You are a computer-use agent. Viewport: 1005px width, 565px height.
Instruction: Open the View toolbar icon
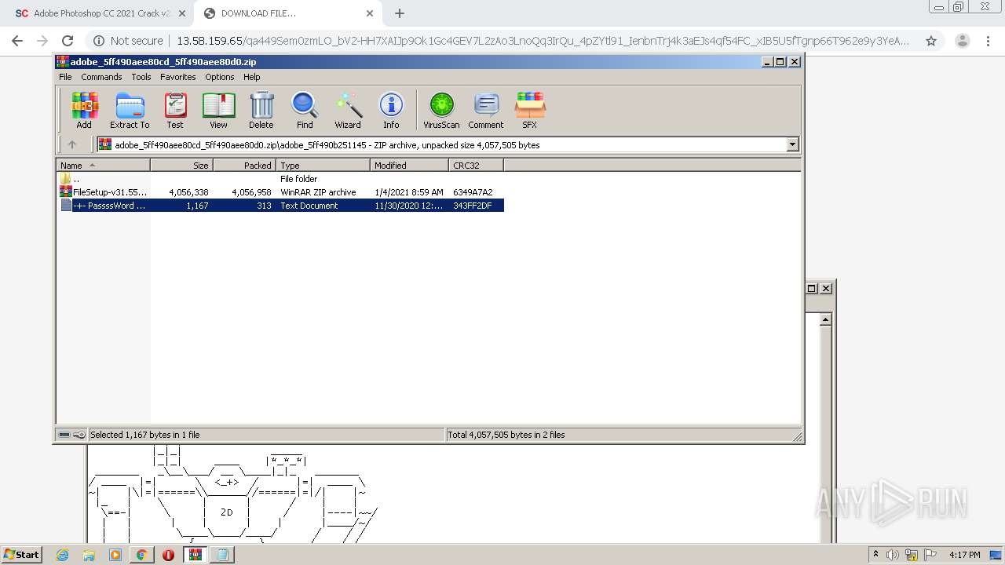218,110
